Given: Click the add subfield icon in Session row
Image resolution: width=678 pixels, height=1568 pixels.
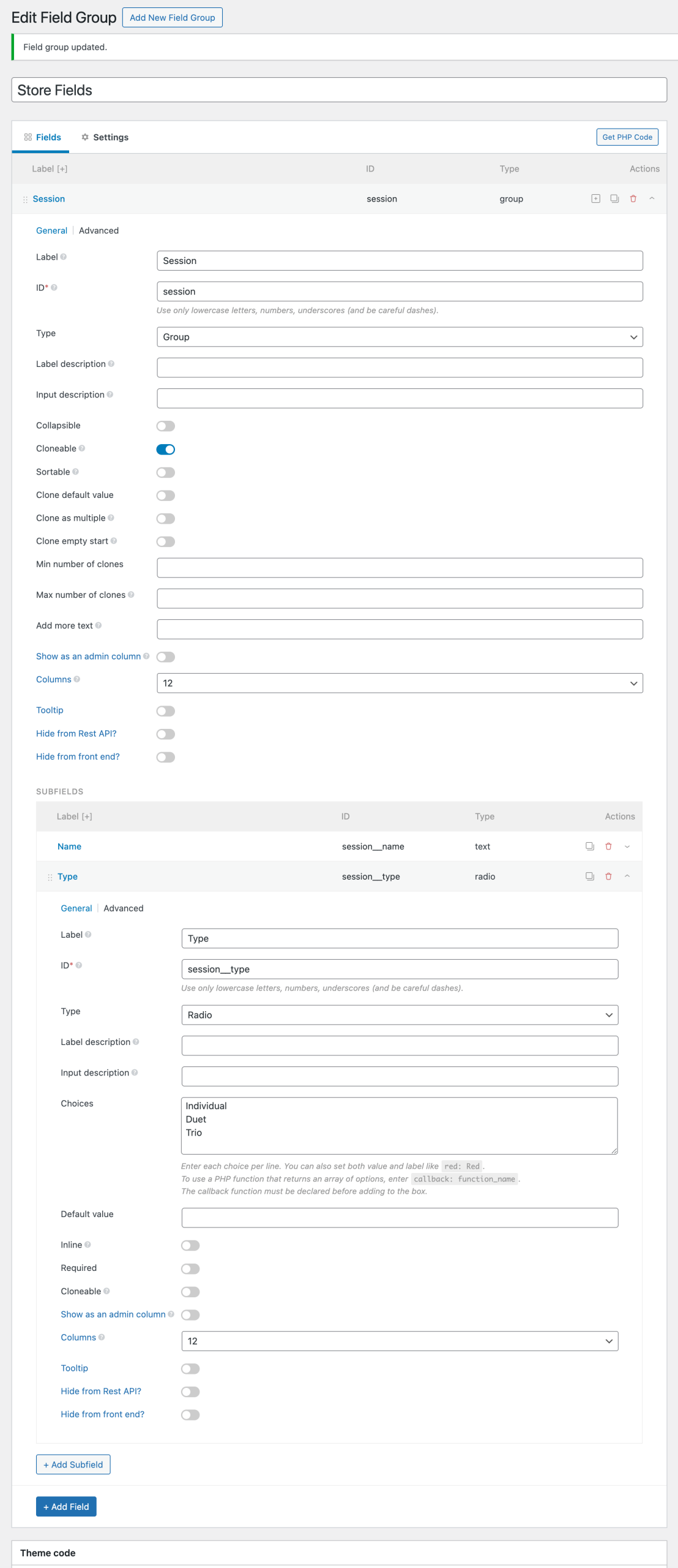Looking at the screenshot, I should [x=595, y=198].
